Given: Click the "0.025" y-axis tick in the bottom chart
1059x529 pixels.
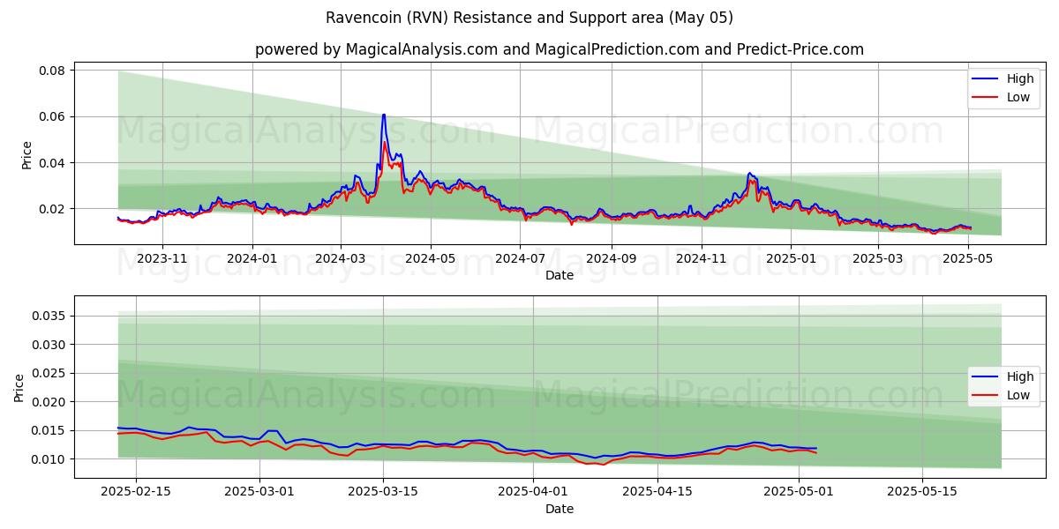Looking at the screenshot, I should coord(49,373).
